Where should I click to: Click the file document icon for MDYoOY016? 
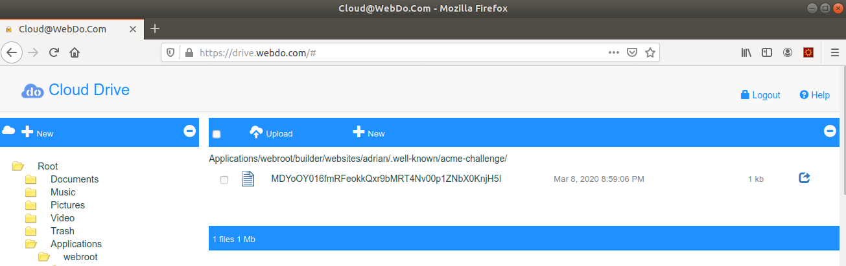pyautogui.click(x=248, y=179)
